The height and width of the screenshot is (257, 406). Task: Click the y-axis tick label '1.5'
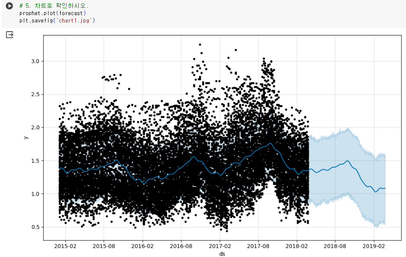coord(35,161)
